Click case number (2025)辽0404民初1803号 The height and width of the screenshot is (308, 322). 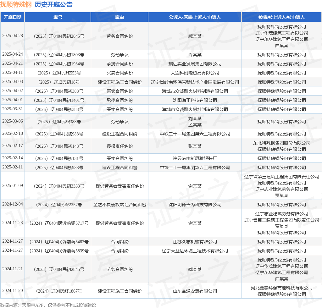(x=59, y=55)
